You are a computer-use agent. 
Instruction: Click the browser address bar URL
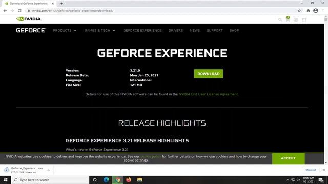pos(73,11)
